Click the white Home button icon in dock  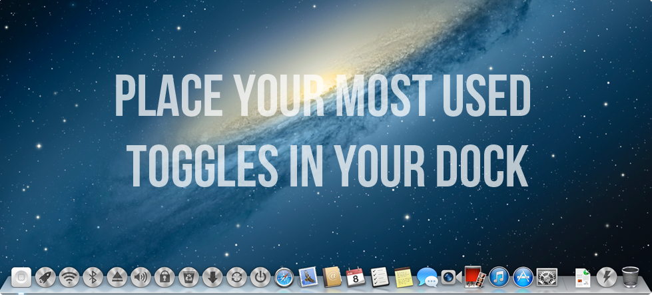tap(21, 277)
